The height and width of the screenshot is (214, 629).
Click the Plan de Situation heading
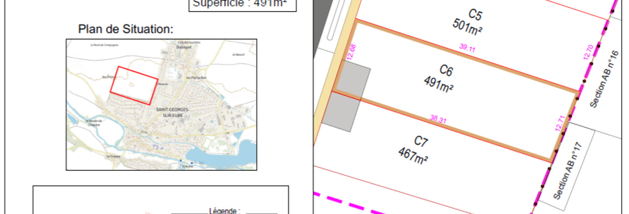tap(125, 29)
